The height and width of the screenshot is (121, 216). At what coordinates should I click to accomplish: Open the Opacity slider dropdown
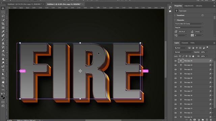pos(207,52)
